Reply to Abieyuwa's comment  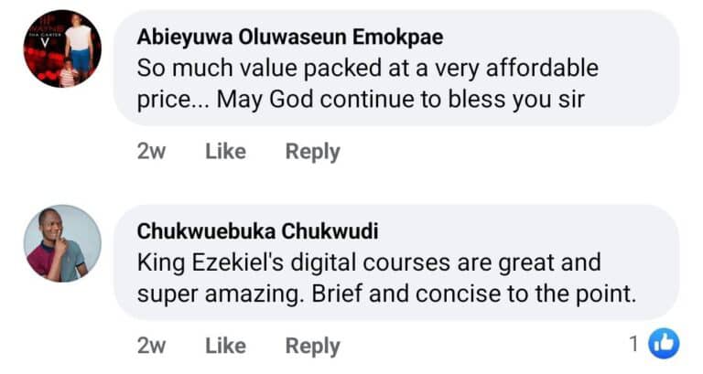(x=312, y=152)
